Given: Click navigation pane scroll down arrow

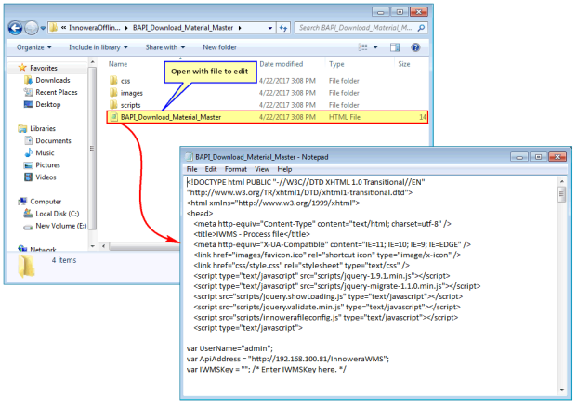Looking at the screenshot, I should click(x=92, y=246).
